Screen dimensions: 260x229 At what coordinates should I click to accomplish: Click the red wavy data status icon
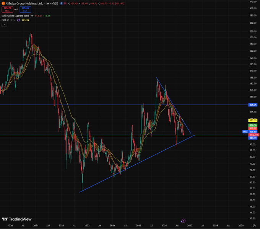tap(65, 3)
